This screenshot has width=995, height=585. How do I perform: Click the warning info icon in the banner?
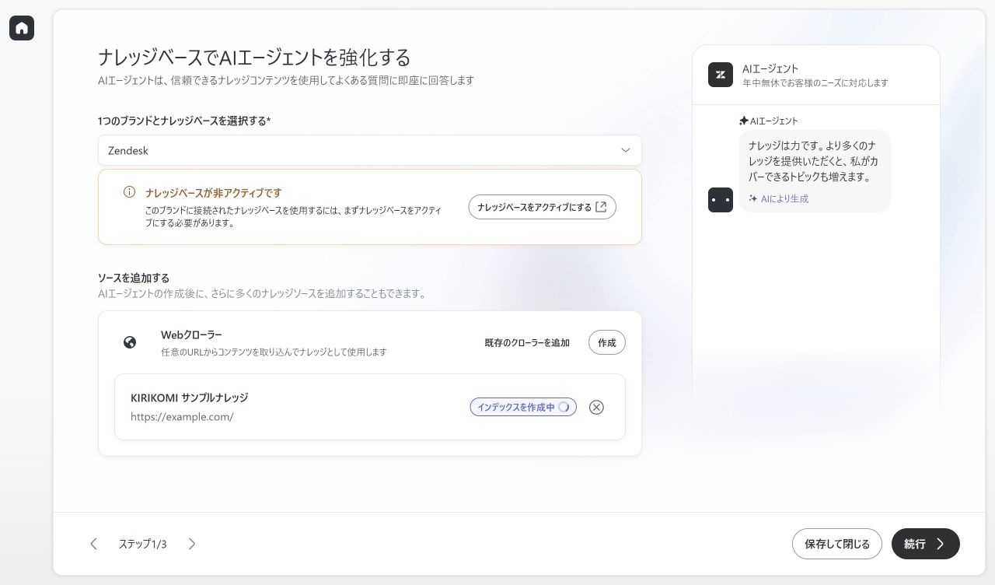(x=130, y=192)
